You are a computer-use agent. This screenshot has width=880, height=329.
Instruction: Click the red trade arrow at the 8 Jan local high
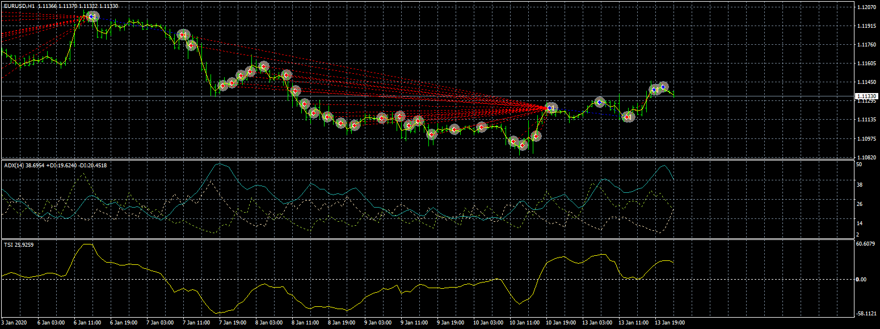point(264,66)
